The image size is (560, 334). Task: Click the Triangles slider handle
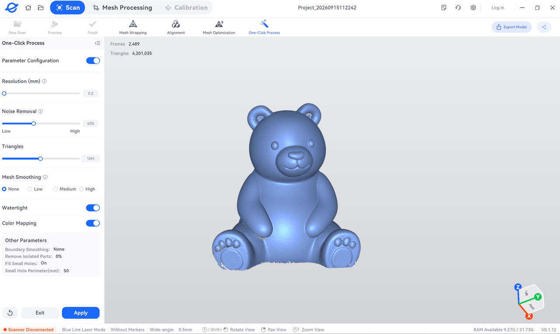click(x=41, y=159)
